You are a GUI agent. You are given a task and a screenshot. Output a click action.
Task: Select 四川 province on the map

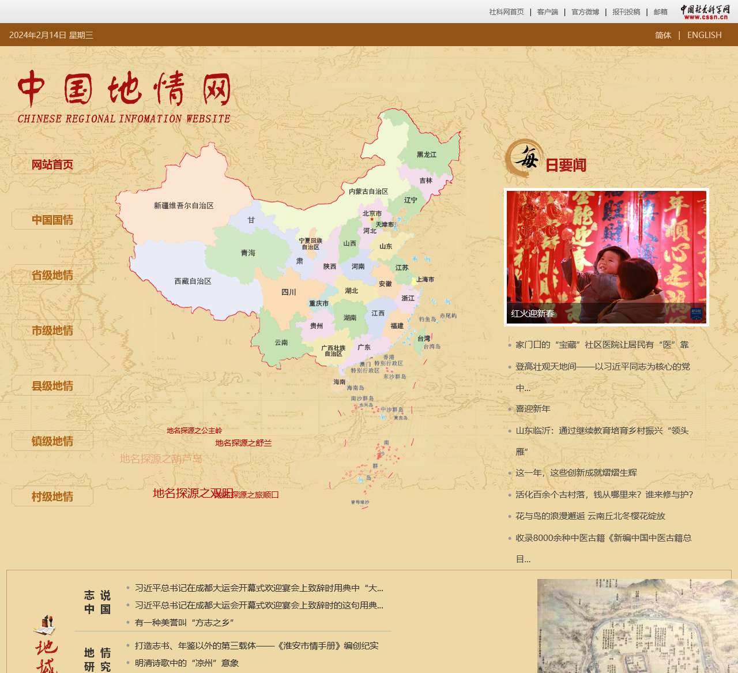click(x=289, y=291)
